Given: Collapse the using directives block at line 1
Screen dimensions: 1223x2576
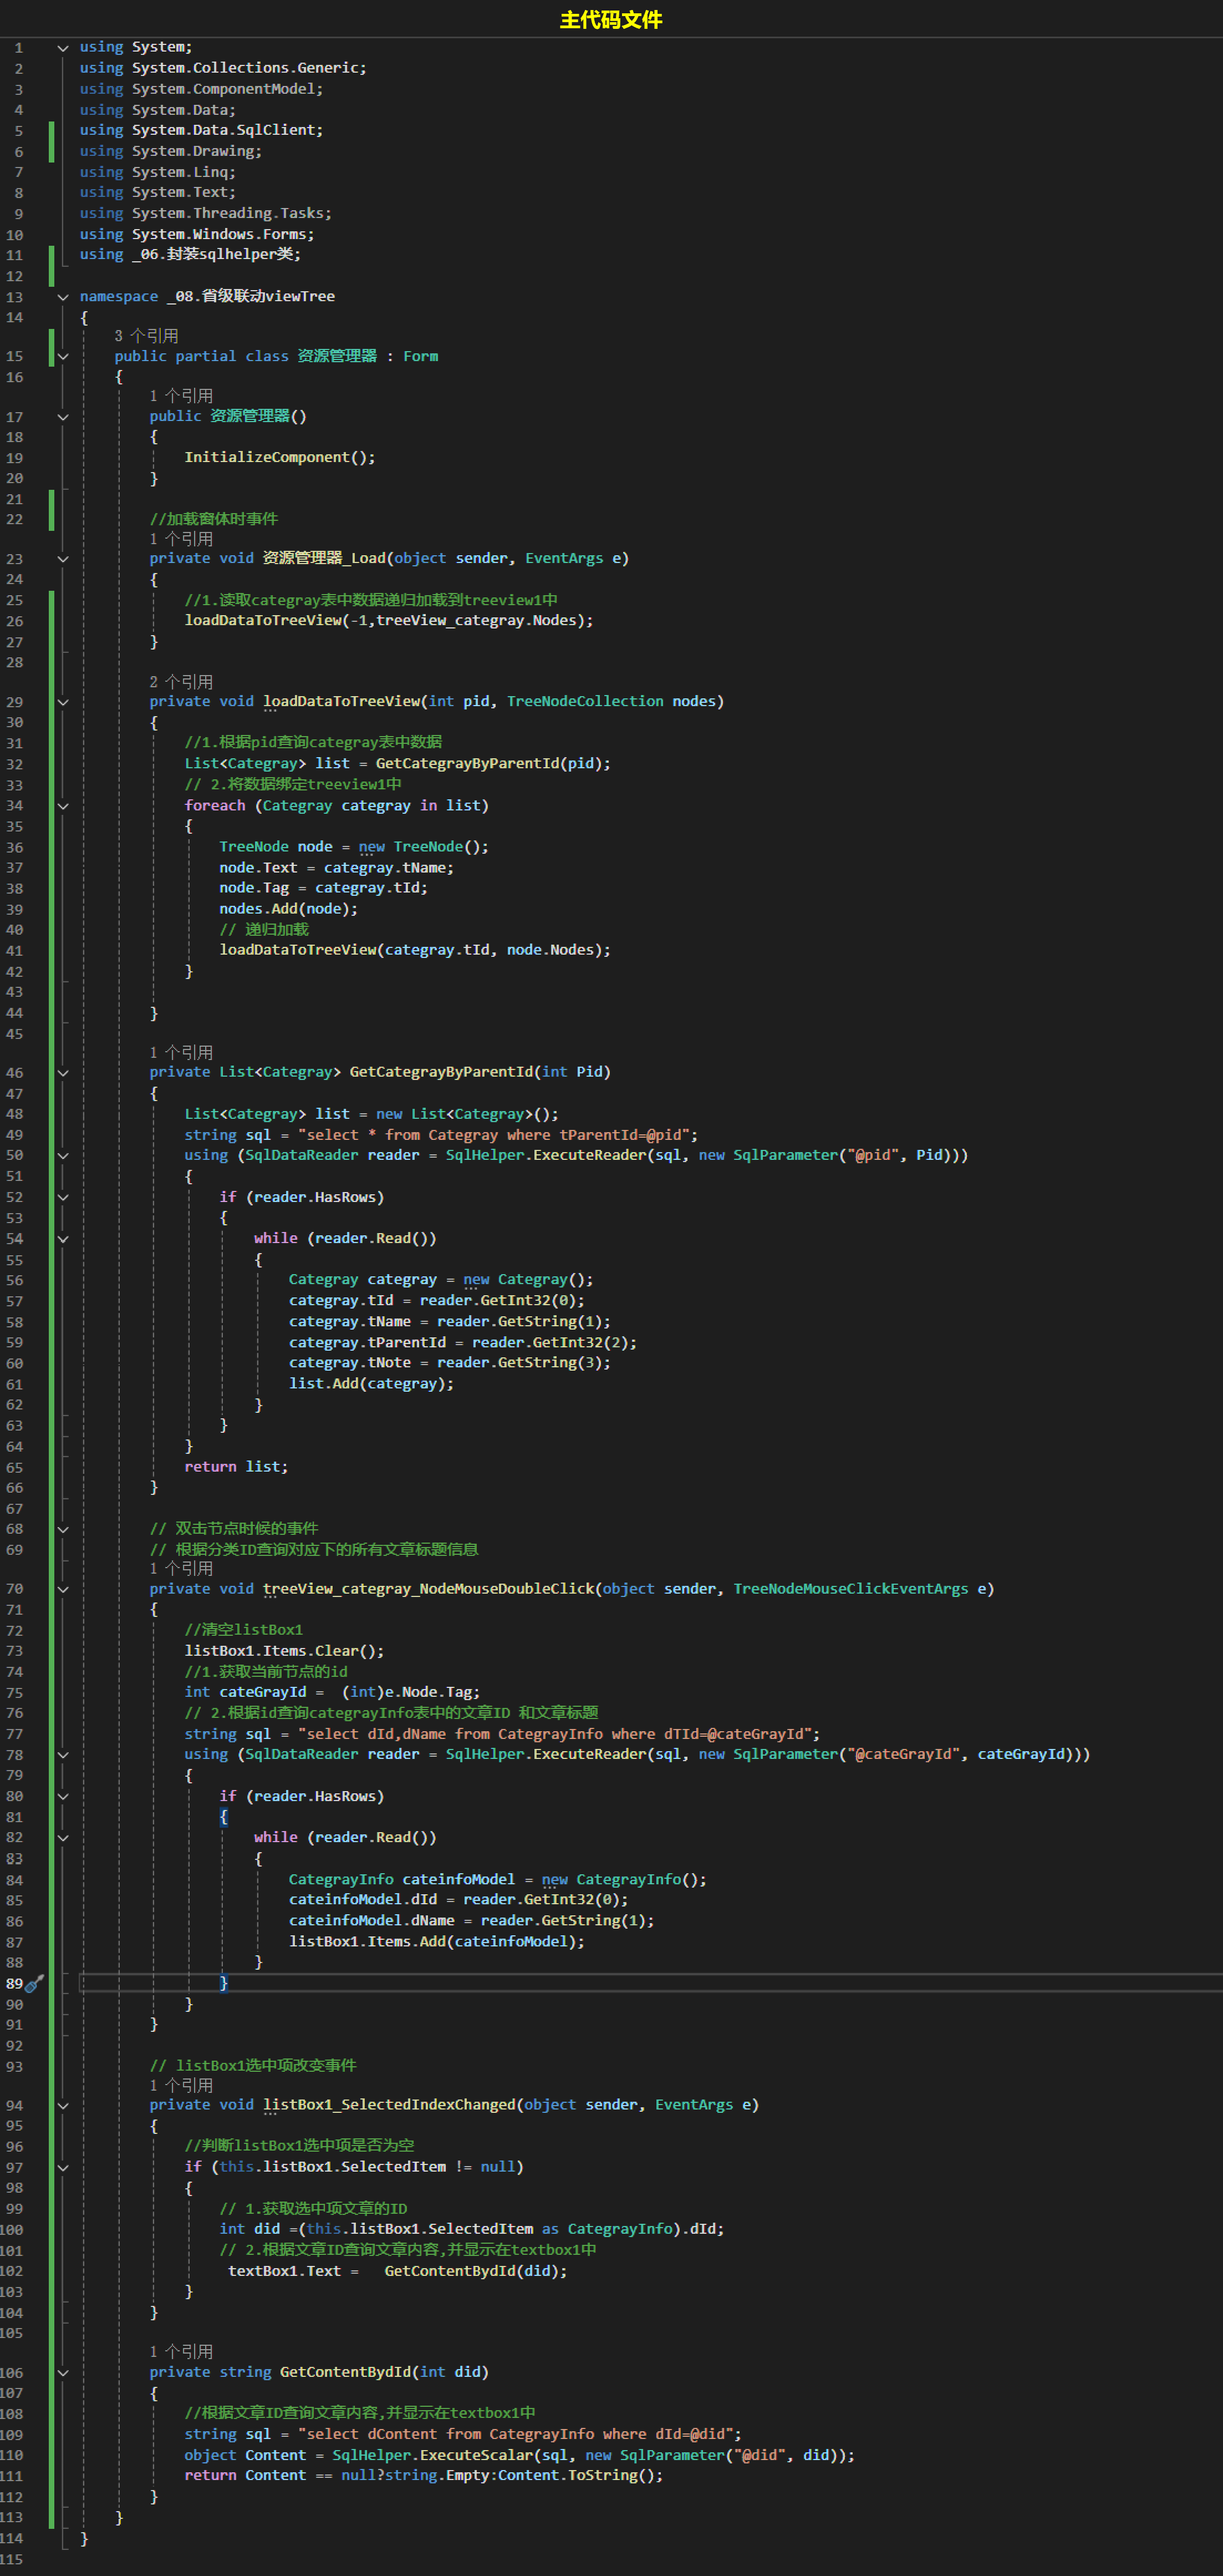Looking at the screenshot, I should point(63,48).
